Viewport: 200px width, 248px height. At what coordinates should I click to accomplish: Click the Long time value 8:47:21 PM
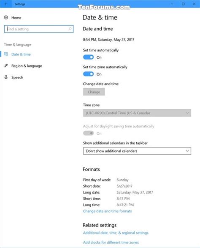pyautogui.click(x=125, y=205)
